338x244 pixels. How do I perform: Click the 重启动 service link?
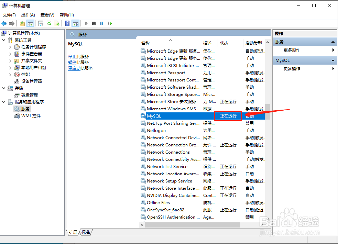(74, 68)
